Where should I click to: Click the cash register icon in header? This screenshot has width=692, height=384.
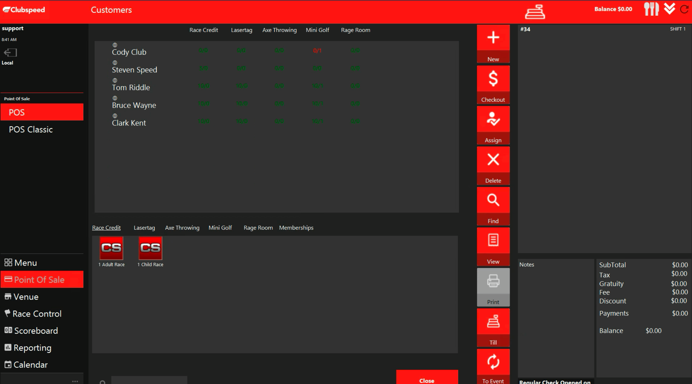tap(535, 12)
